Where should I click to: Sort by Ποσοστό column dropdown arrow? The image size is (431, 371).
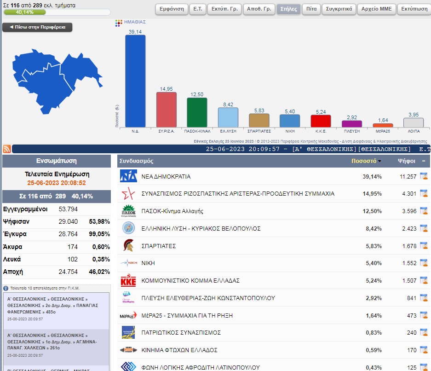click(379, 162)
